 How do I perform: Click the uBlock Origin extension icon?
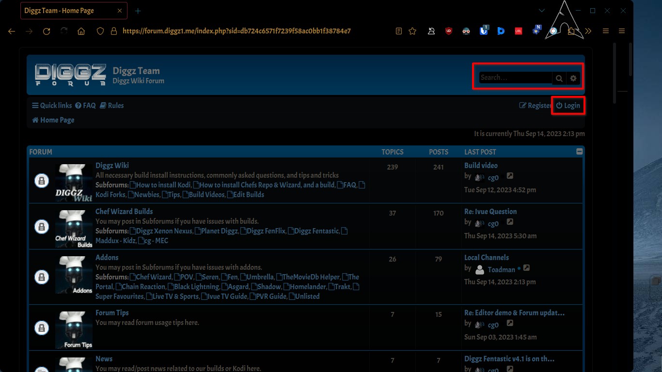click(x=449, y=31)
